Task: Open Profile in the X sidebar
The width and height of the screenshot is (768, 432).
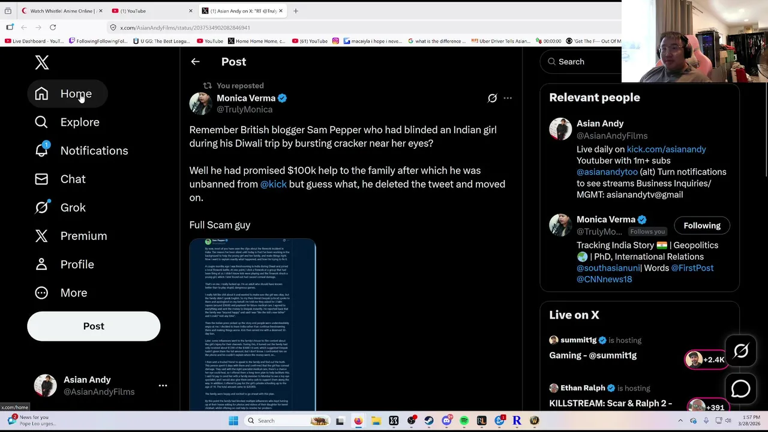Action: click(64, 265)
